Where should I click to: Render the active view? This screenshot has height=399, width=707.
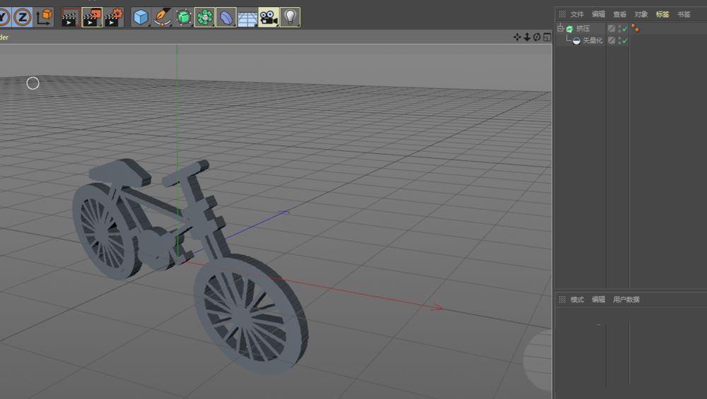[70, 17]
